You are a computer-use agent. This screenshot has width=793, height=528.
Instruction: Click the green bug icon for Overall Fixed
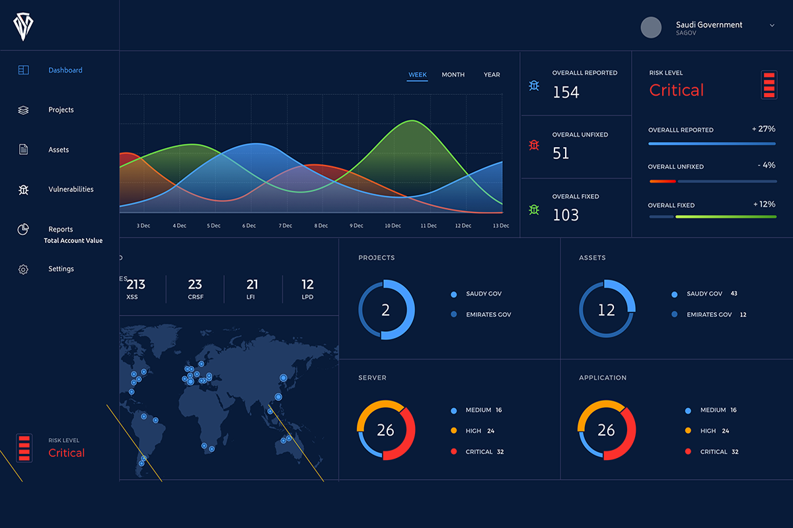534,209
